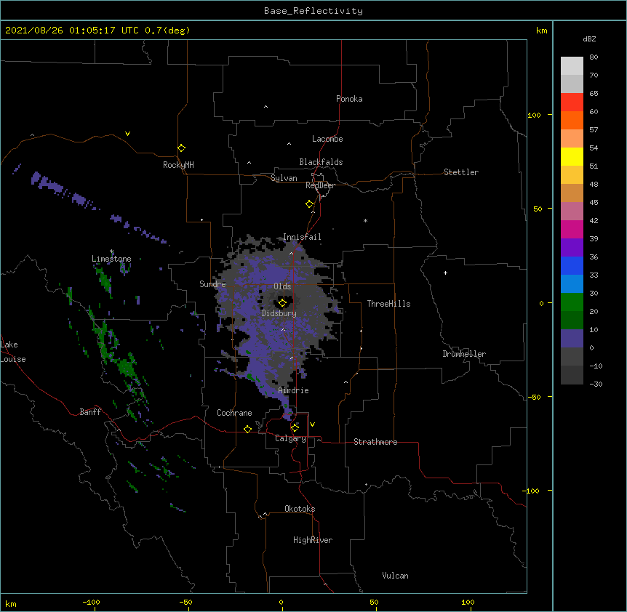This screenshot has width=627, height=612.
Task: Click the yellow V marker east of Calgary
Action: (312, 424)
